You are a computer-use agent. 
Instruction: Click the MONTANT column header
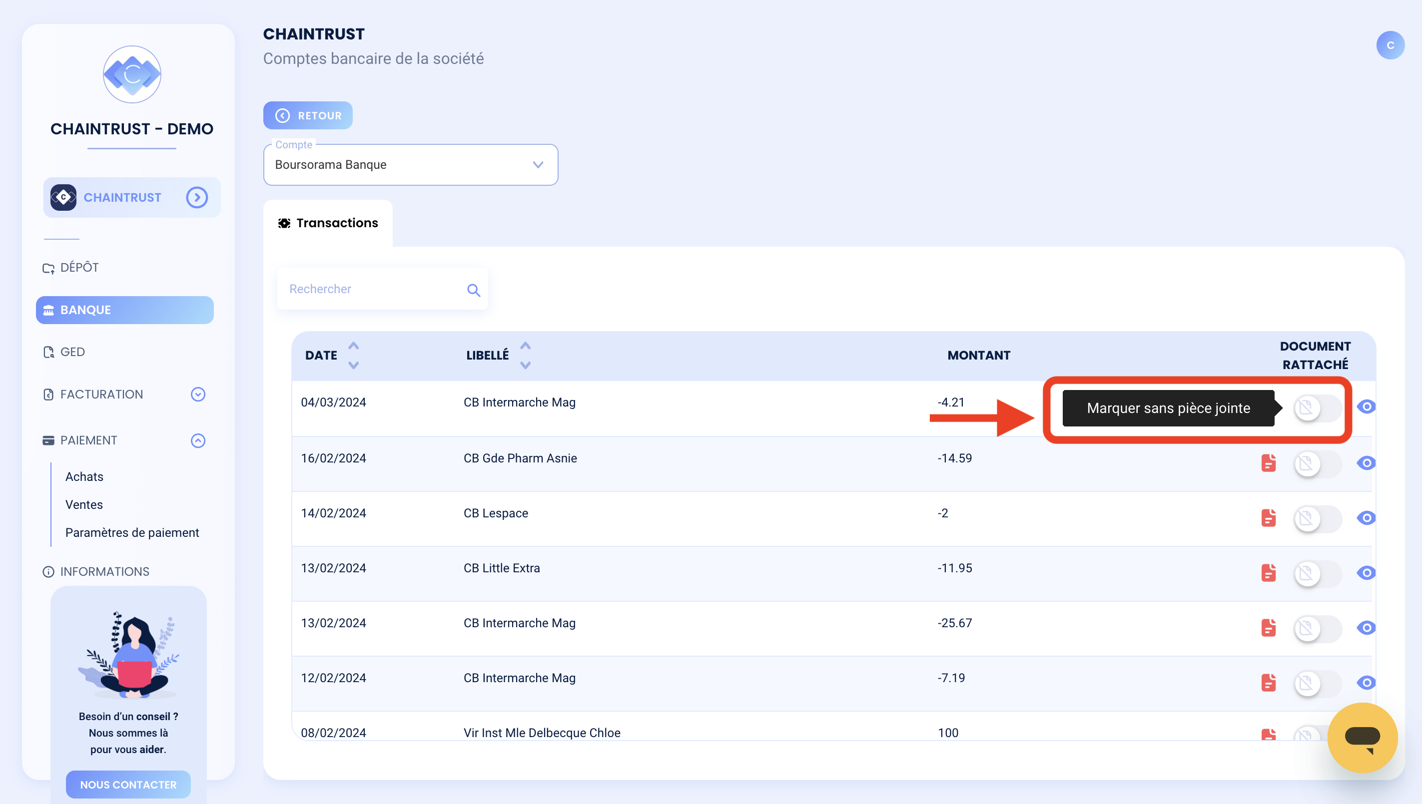click(978, 356)
